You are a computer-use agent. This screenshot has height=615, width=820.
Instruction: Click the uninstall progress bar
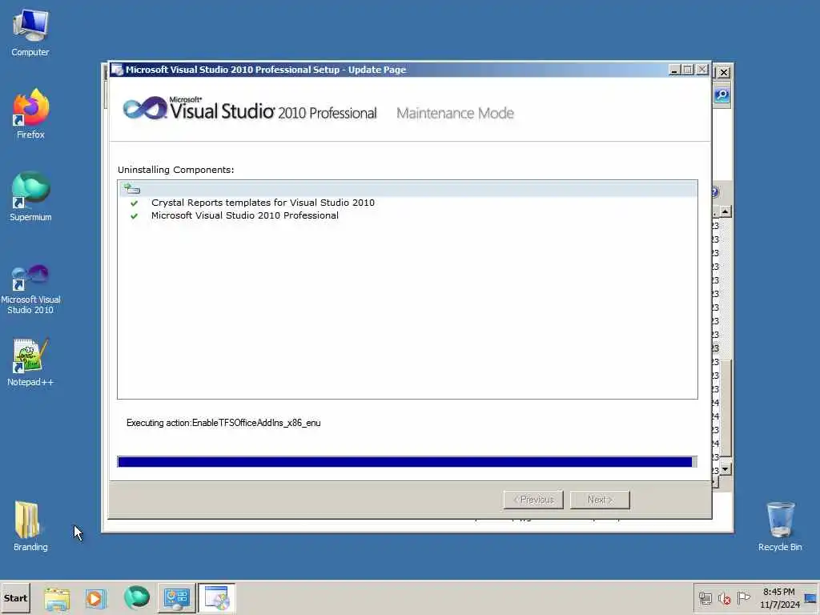click(x=408, y=461)
